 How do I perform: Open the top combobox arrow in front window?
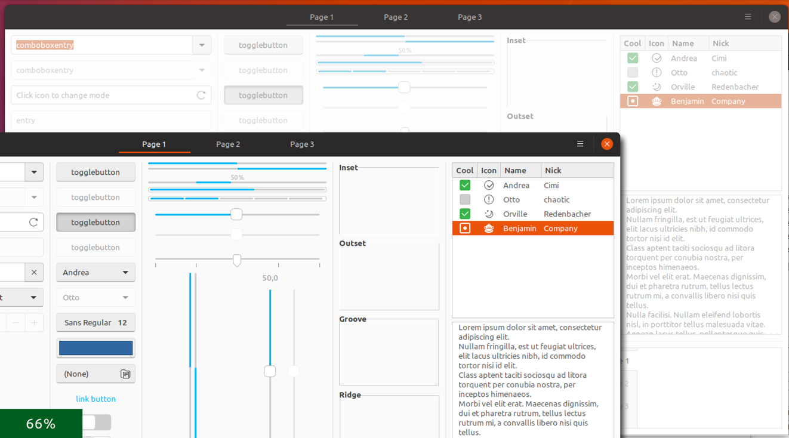click(34, 172)
